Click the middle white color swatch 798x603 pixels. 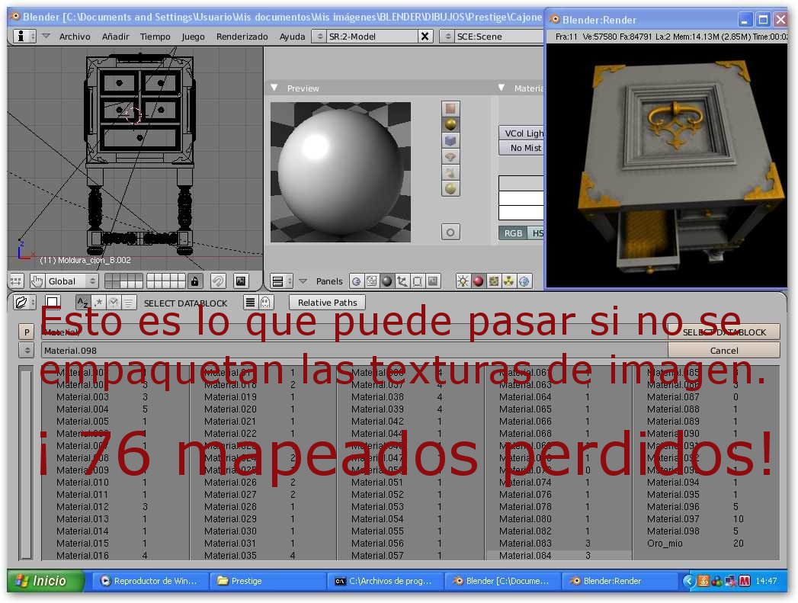tap(521, 198)
